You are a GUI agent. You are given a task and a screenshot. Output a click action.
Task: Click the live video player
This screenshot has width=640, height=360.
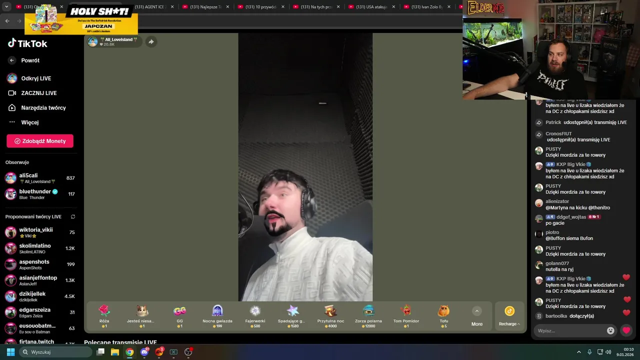point(305,167)
